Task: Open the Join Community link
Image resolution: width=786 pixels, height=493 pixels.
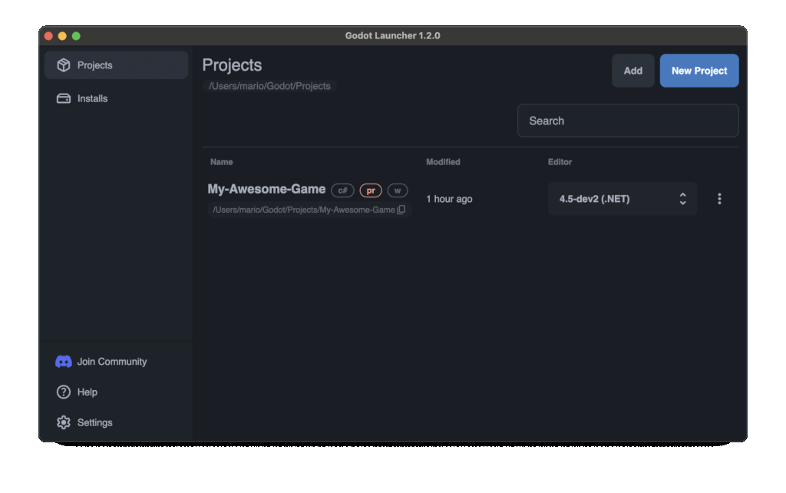Action: click(112, 362)
